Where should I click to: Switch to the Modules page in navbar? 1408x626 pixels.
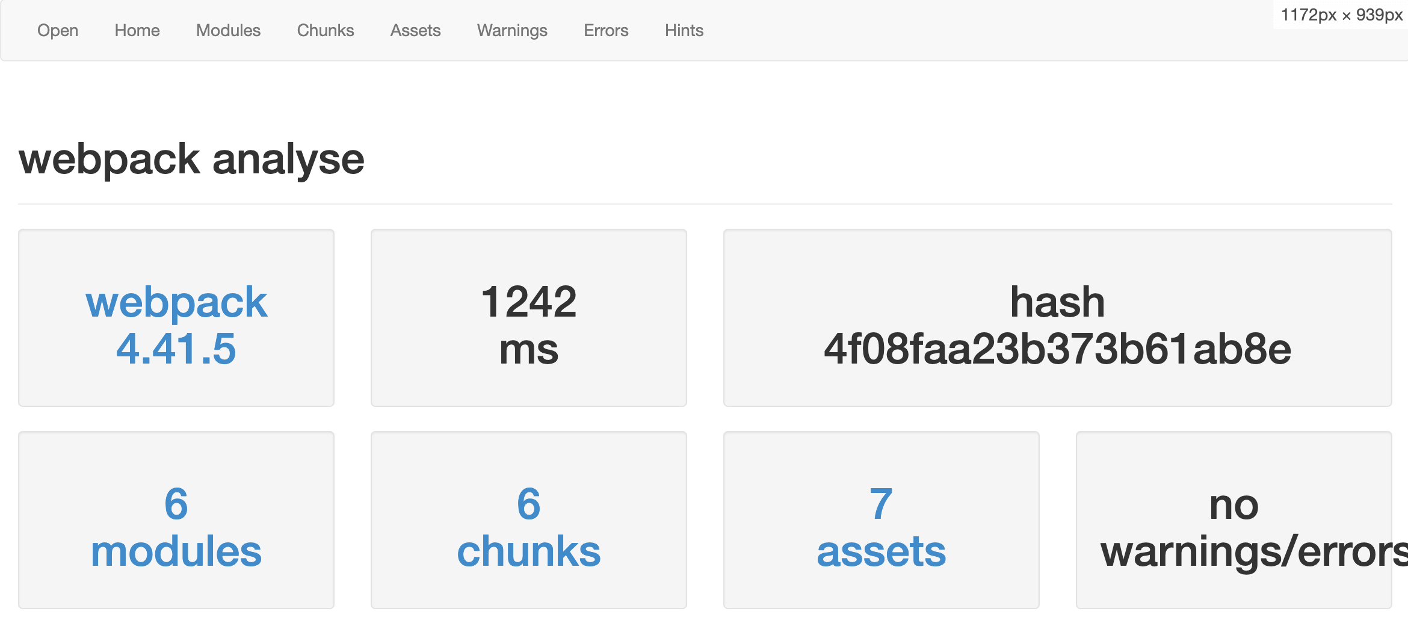(x=228, y=30)
